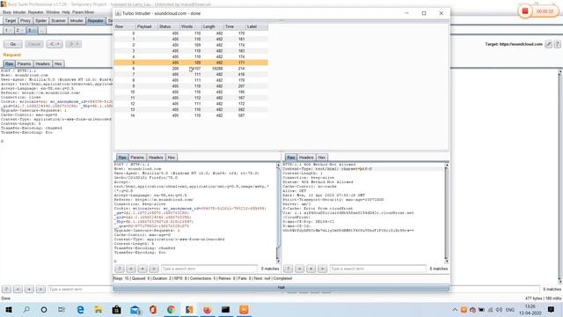The height and width of the screenshot is (317, 563).
Task: Show hidden system tray icons
Action: tap(455, 309)
